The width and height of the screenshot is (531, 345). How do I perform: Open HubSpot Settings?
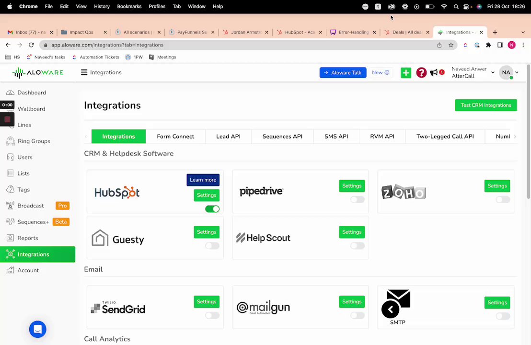[x=207, y=195]
